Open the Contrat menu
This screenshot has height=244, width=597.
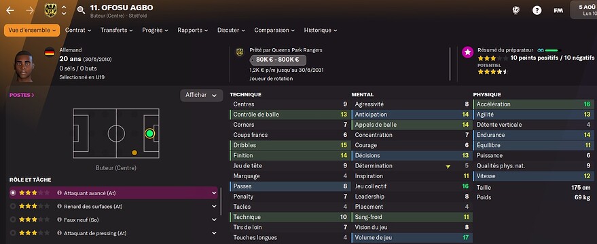tap(78, 30)
